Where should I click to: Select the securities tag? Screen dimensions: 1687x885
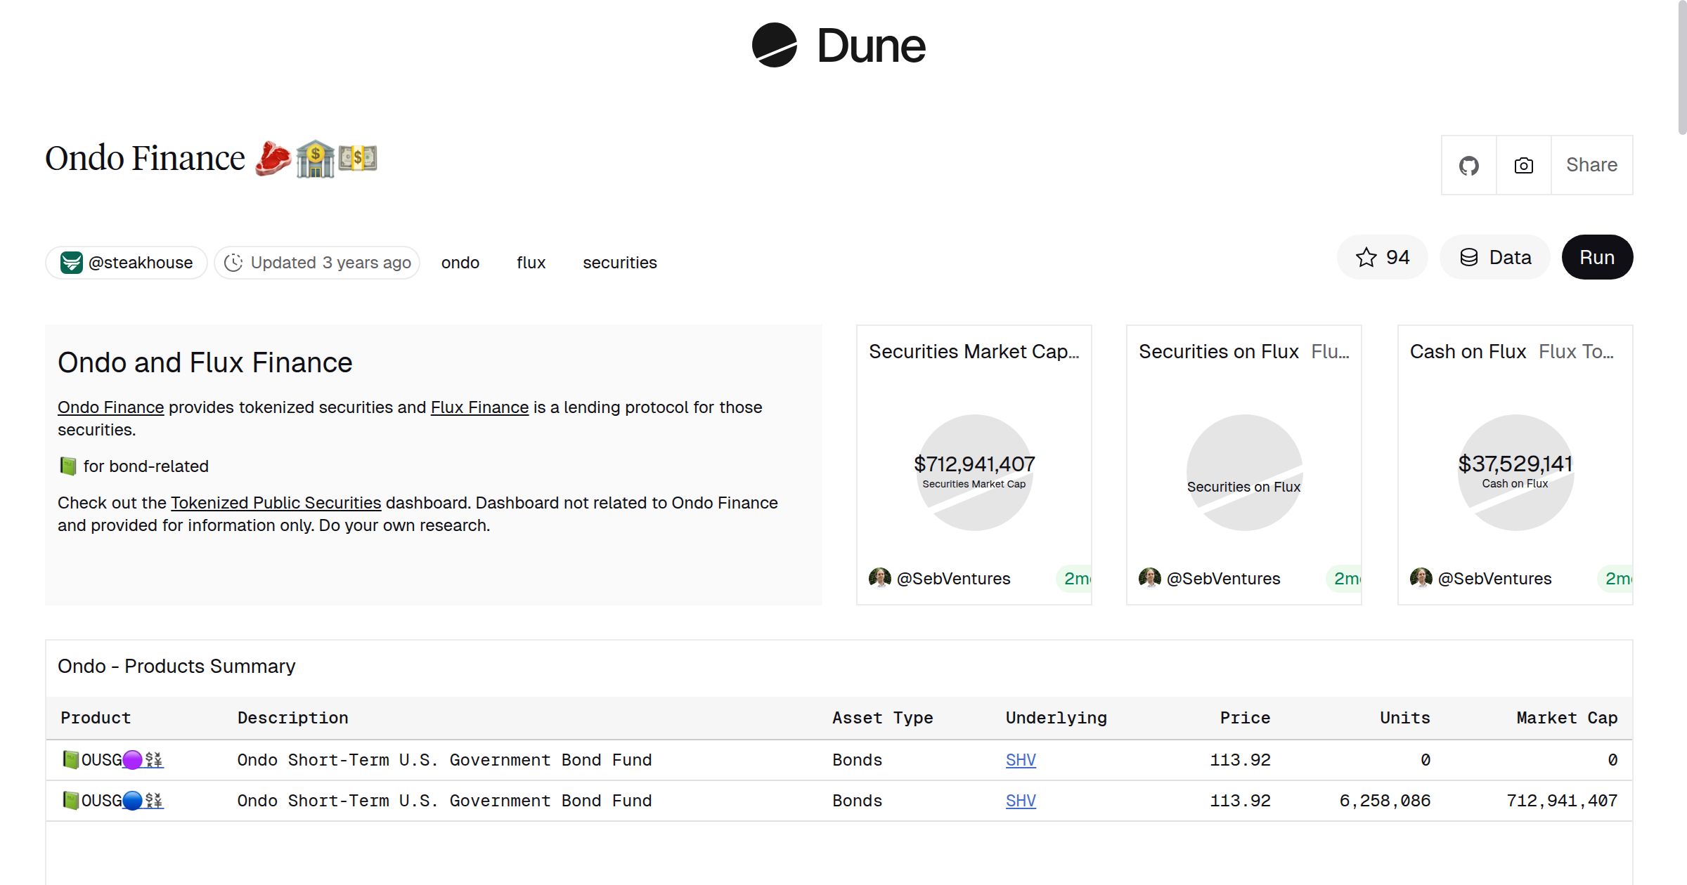pos(619,262)
